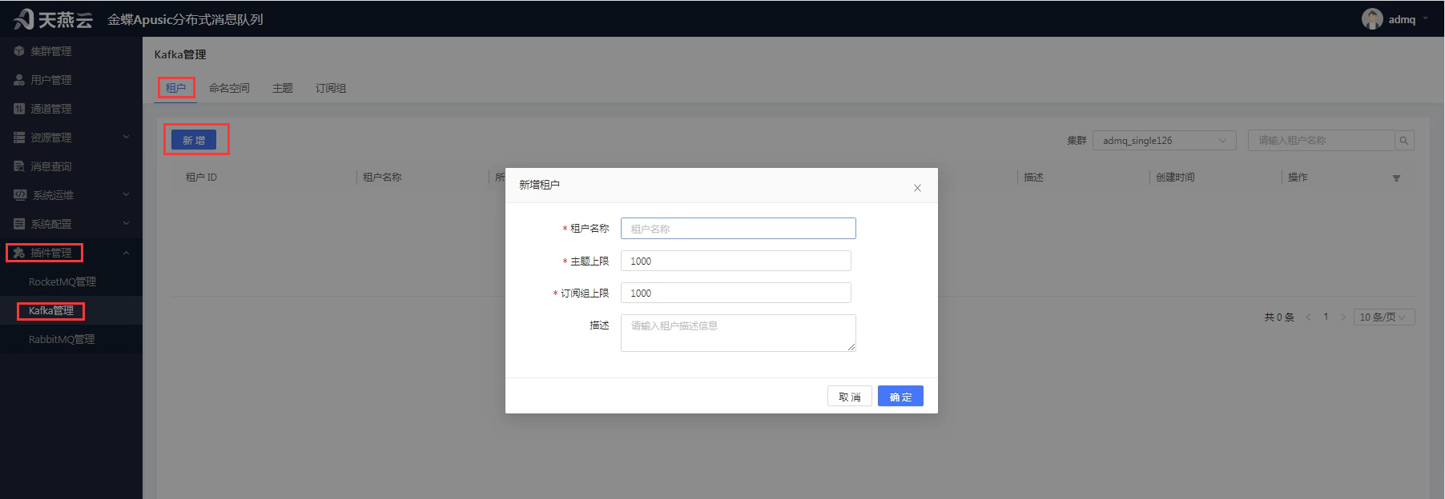This screenshot has height=499, width=1445.
Task: Open the 10 条/页 page size dropdown
Action: 1384,317
